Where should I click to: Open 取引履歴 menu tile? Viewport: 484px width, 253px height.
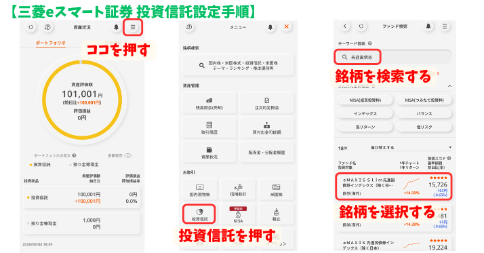click(209, 128)
